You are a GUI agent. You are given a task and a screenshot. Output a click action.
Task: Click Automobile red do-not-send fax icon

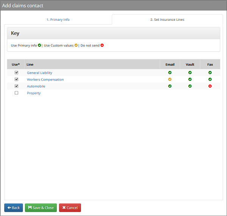(x=210, y=86)
